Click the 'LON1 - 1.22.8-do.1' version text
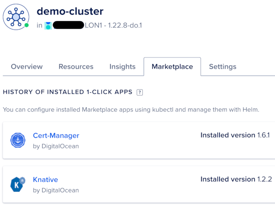Viewport: 275px width, 205px height. 113,26
